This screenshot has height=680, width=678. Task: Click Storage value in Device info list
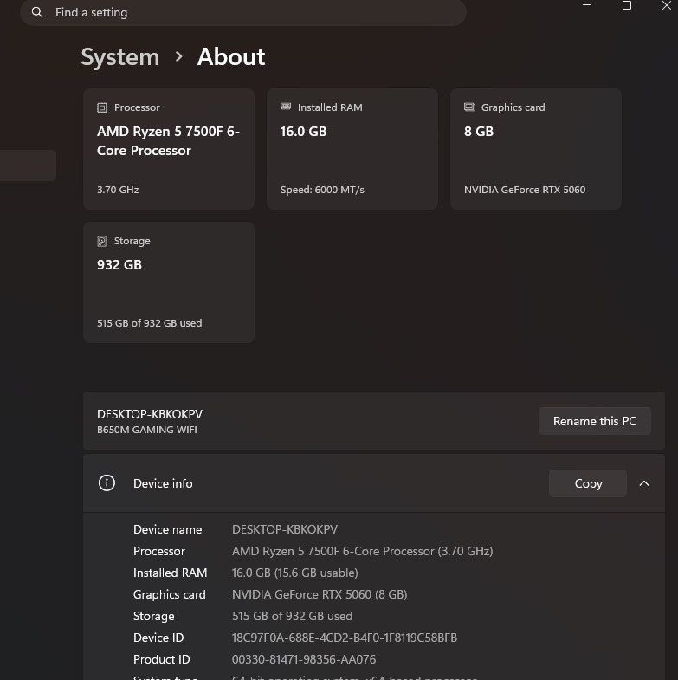(292, 616)
